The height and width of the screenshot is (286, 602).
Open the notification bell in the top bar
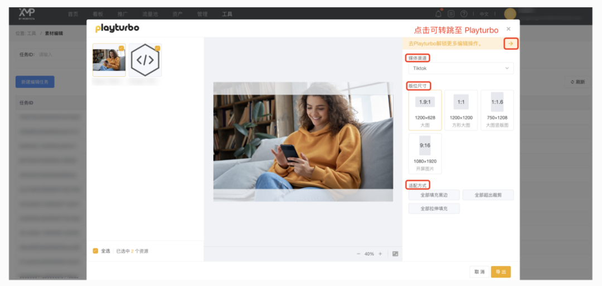coord(438,14)
